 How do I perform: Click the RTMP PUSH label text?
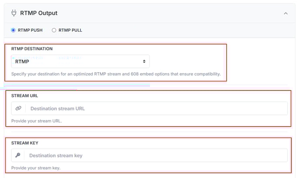[30, 30]
